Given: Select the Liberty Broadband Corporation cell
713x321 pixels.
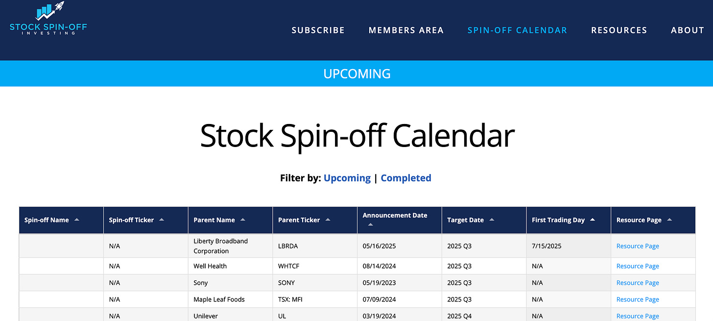Looking at the screenshot, I should point(230,246).
